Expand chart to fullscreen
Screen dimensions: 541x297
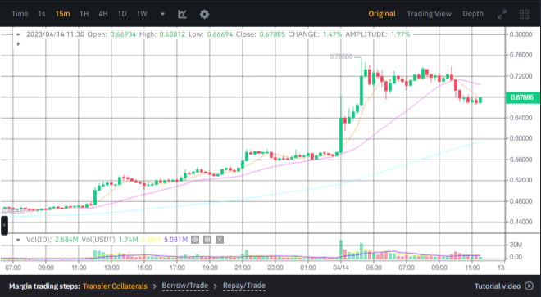coord(502,14)
